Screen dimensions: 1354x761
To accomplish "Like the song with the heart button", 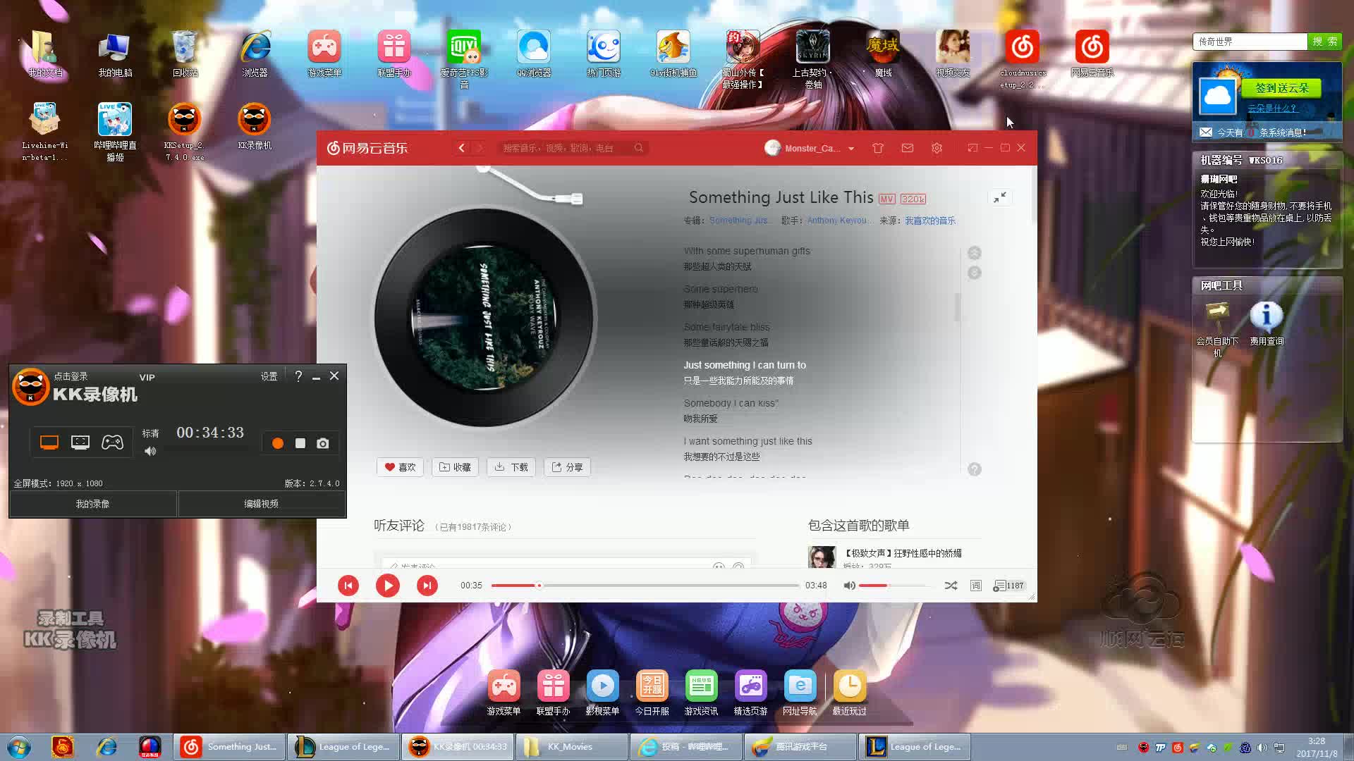I will (400, 467).
